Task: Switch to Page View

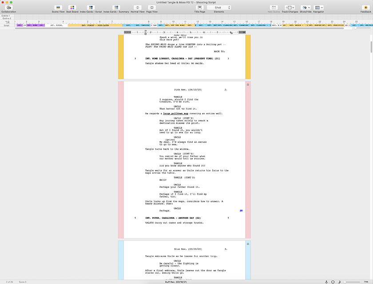Action: coord(152,8)
